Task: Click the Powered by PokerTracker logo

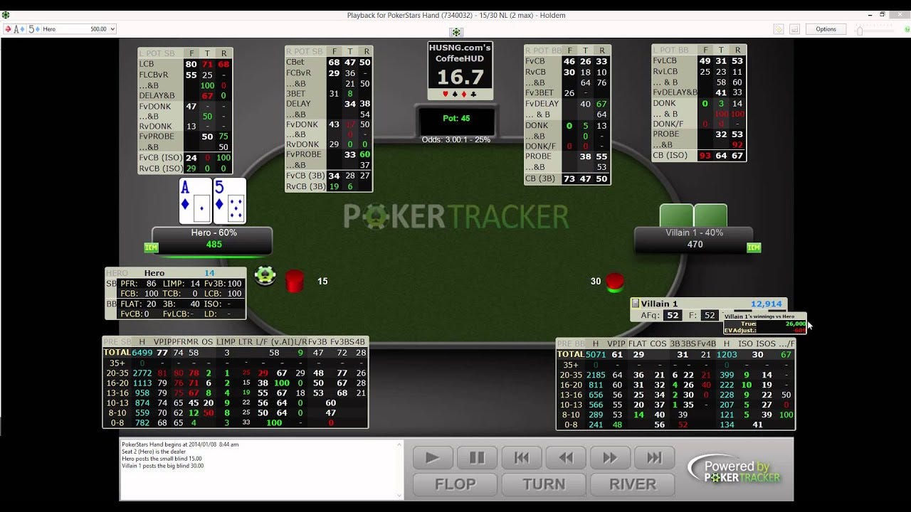Action: [734, 471]
